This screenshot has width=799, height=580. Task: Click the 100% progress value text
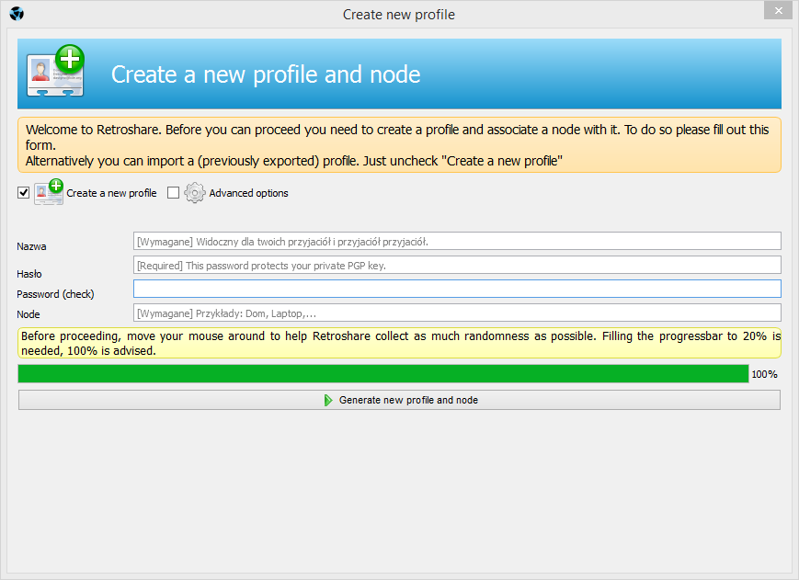click(x=764, y=374)
